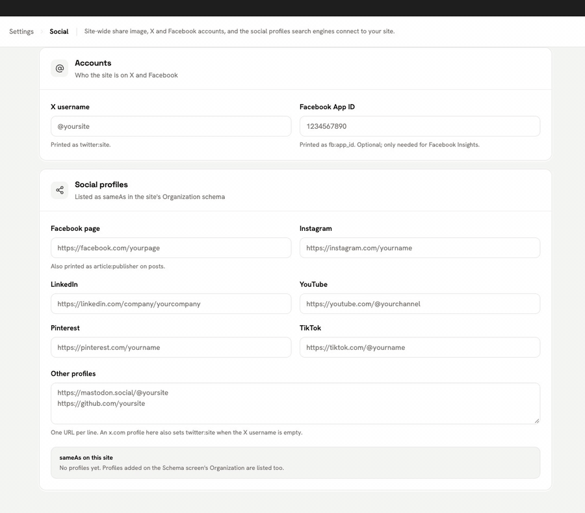Click the page description about site-wide share image
Viewport: 585px width, 513px height.
(x=239, y=31)
